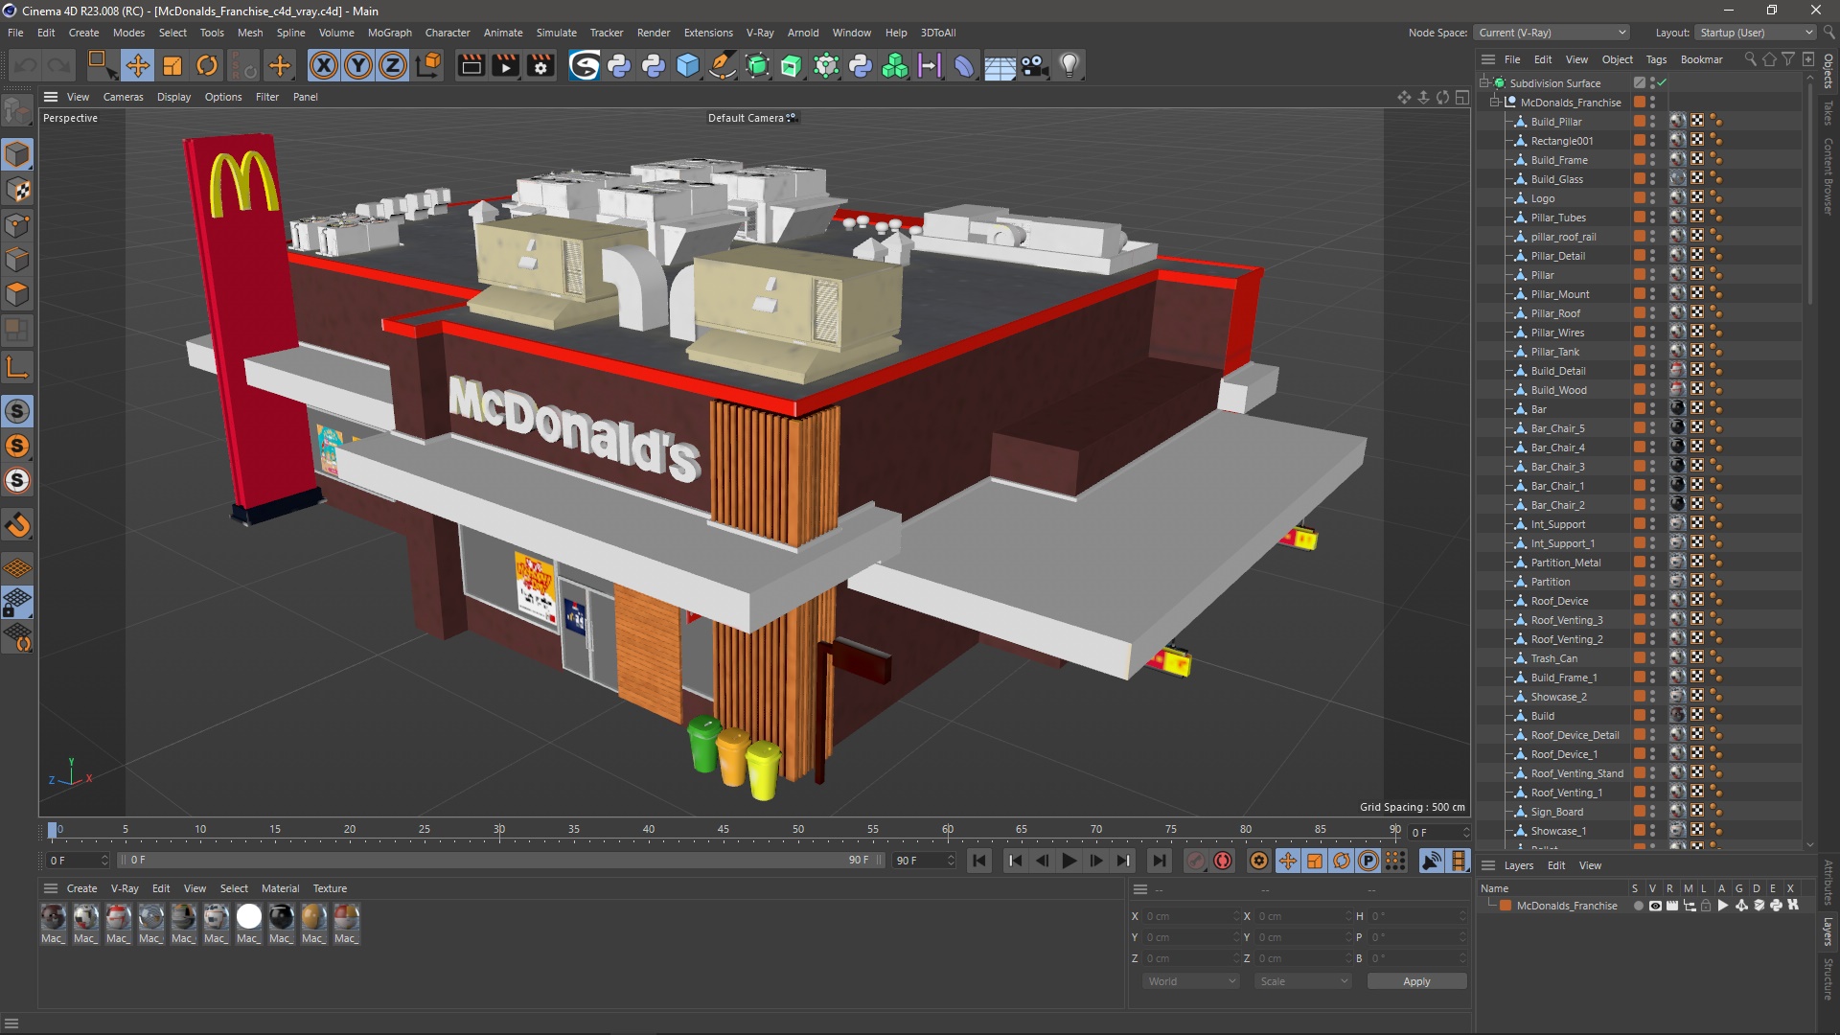The width and height of the screenshot is (1840, 1035).
Task: Click the Undo arrow
Action: pos(26,66)
